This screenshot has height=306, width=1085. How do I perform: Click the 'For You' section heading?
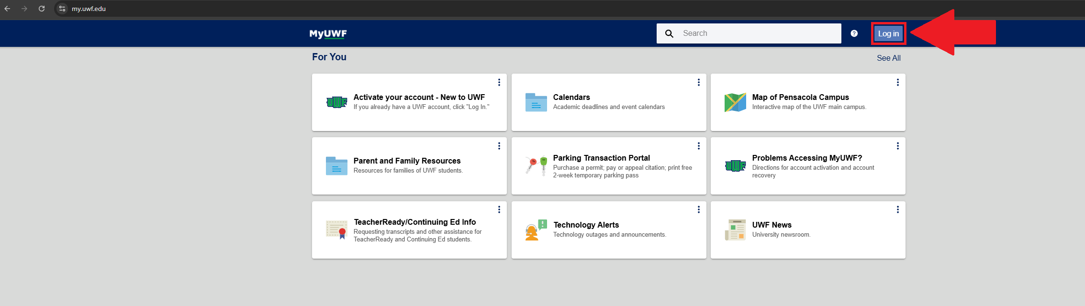coord(329,57)
